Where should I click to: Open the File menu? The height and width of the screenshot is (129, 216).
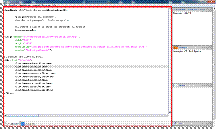[5, 5]
